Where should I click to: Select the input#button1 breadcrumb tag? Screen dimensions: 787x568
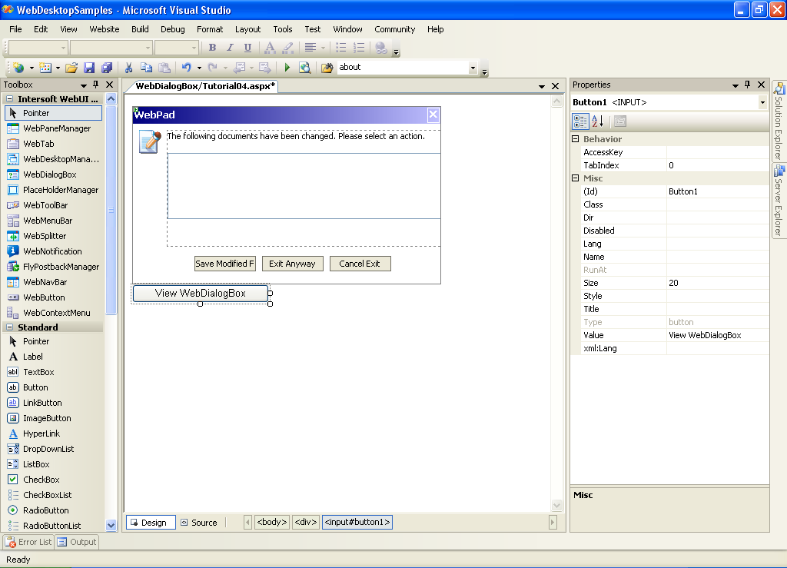coord(357,523)
